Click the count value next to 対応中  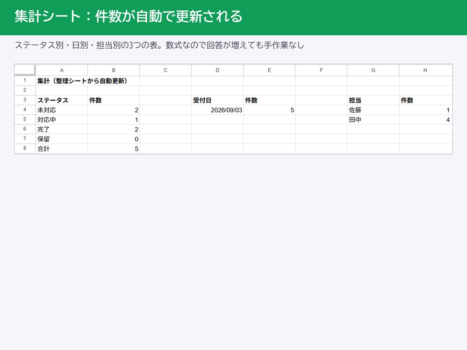coord(114,120)
